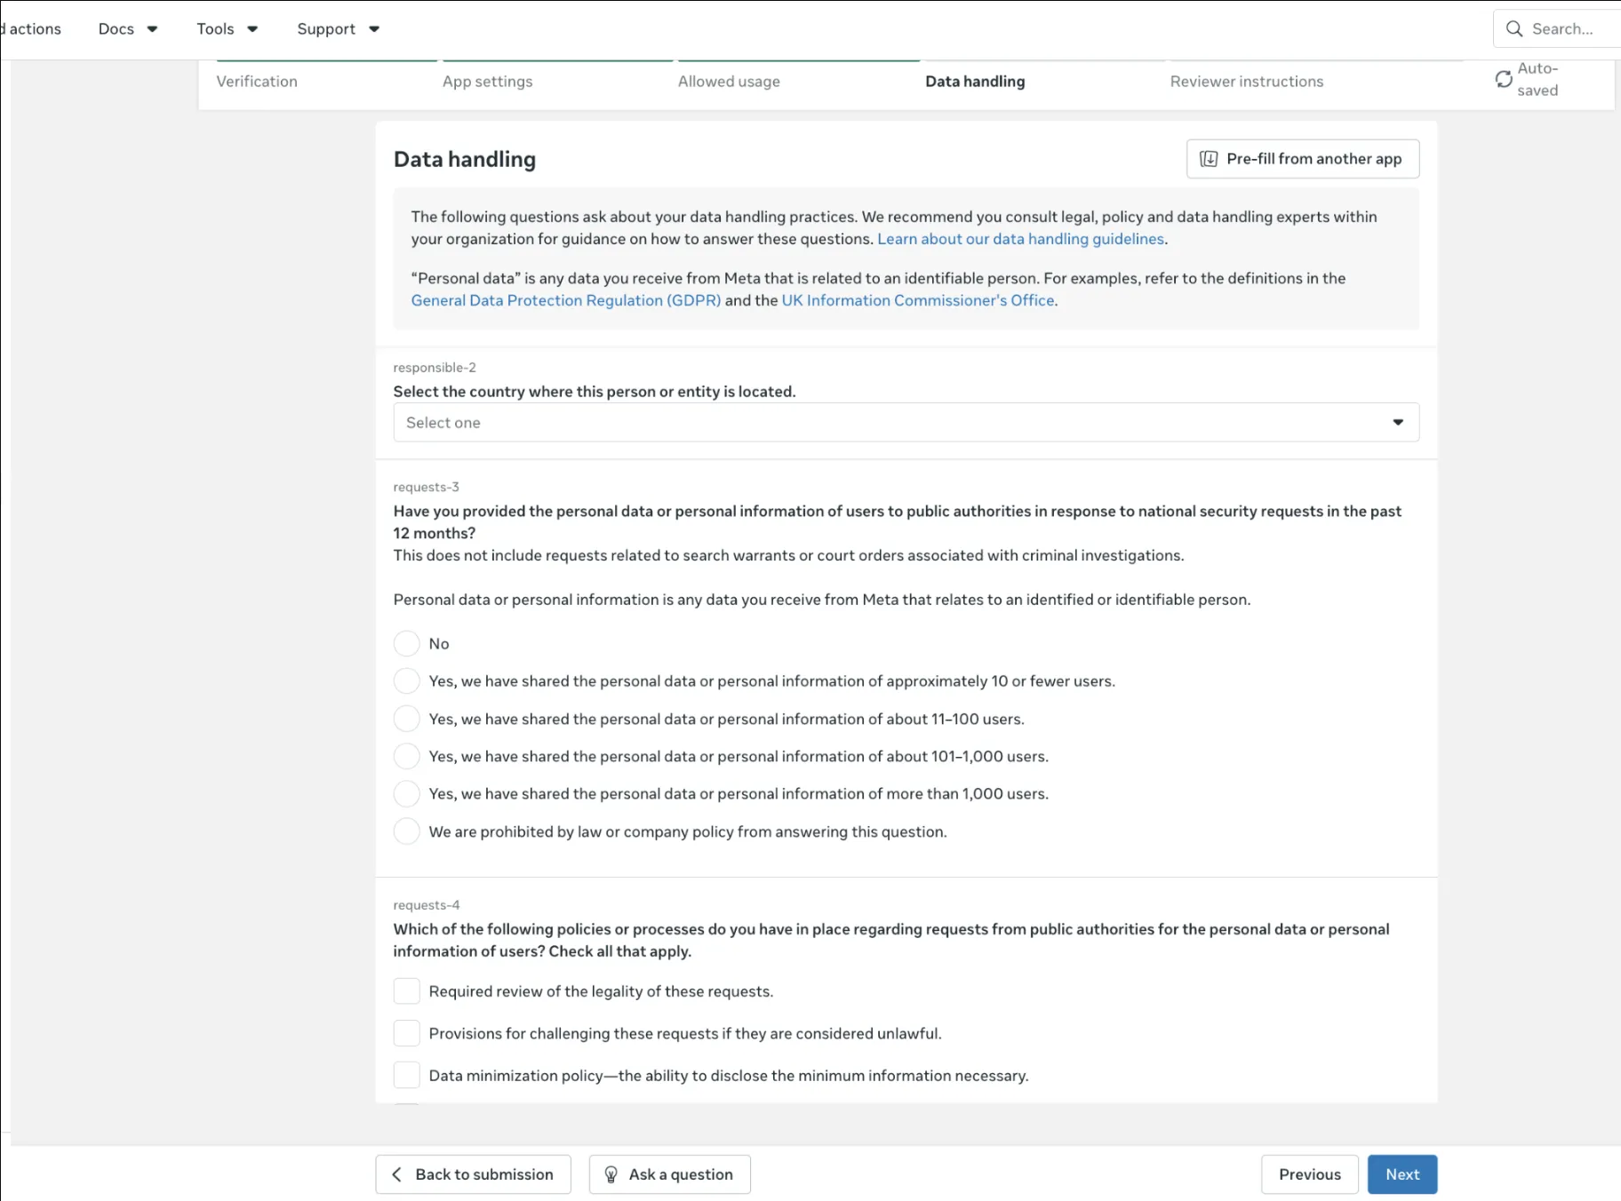Screen dimensions: 1621x1201
Task: Go to the Allowed usage tab
Action: 729,81
